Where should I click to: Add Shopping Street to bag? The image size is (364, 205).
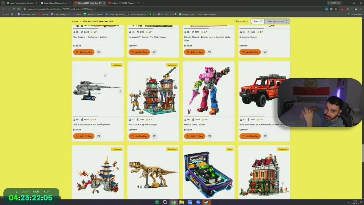250,52
